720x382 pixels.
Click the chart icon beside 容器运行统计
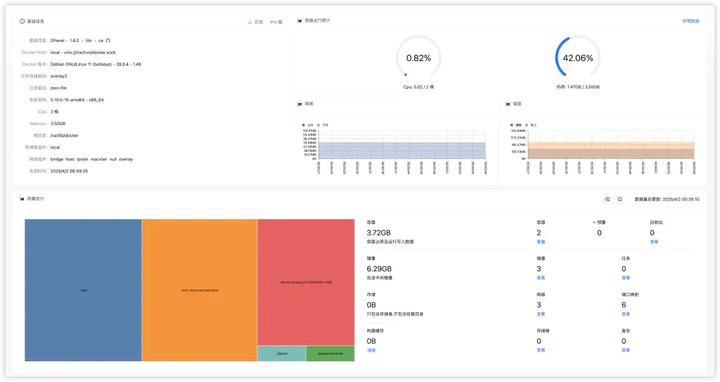pyautogui.click(x=300, y=21)
